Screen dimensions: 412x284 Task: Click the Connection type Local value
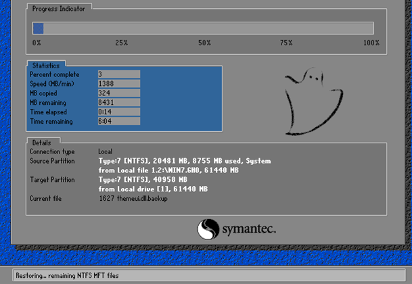click(106, 152)
